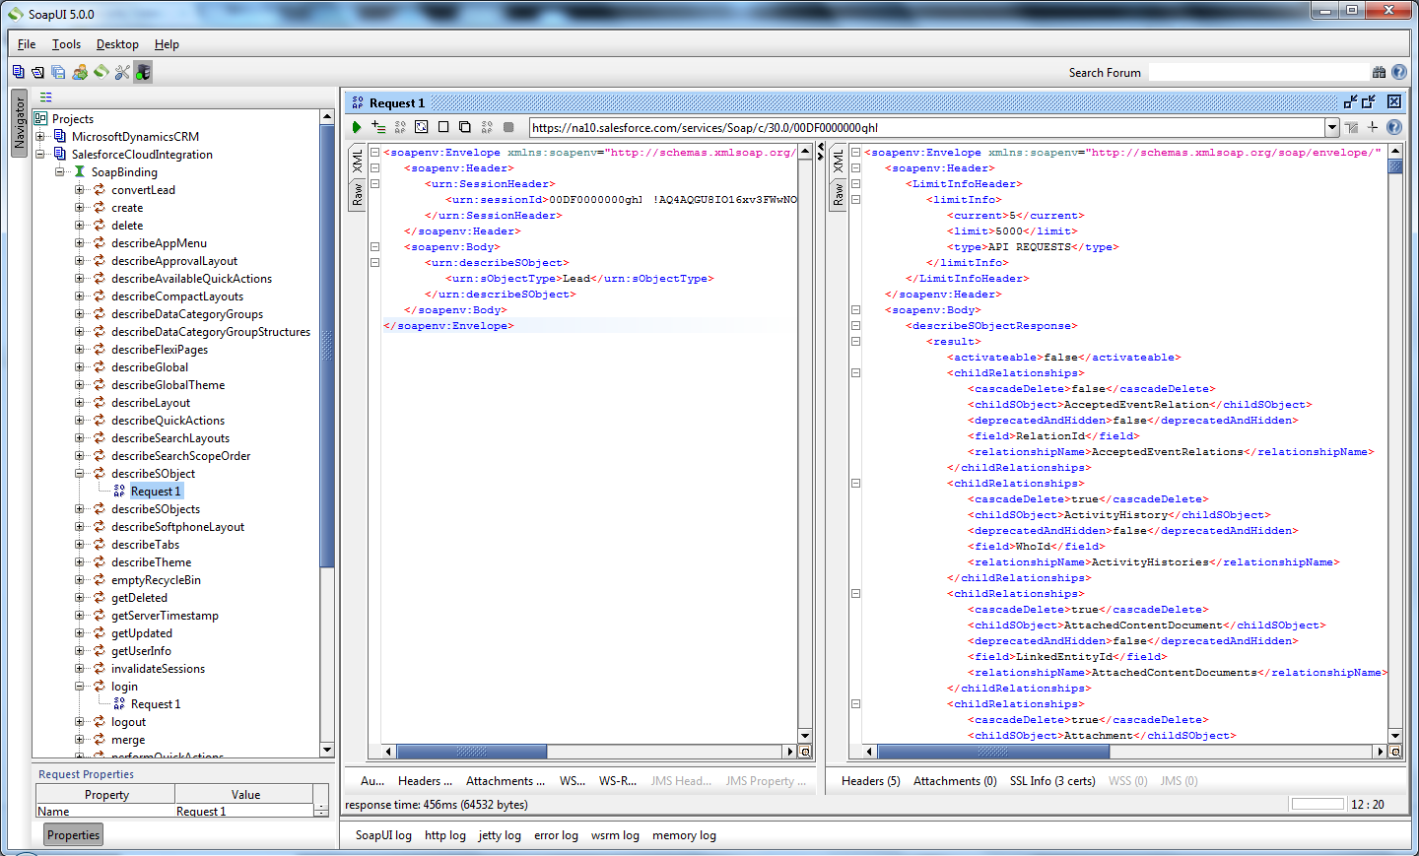
Task: Collapse the login operation node
Action: coord(80,687)
